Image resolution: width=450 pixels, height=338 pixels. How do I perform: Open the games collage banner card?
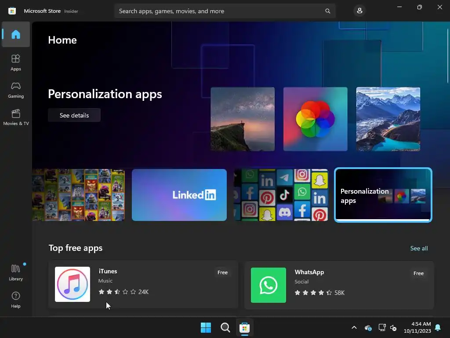78,195
